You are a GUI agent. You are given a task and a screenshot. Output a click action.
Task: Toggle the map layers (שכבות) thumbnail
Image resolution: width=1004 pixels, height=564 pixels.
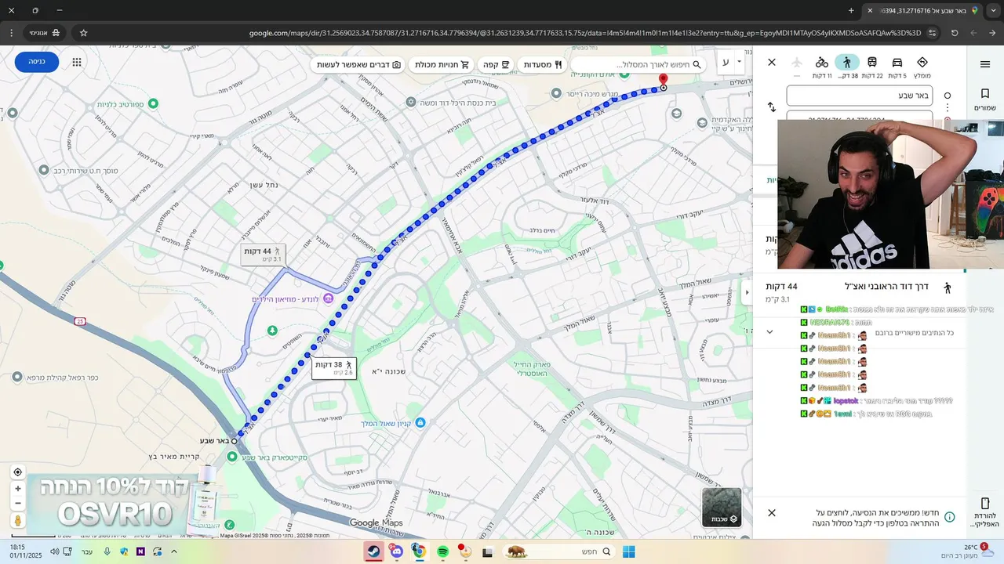pyautogui.click(x=722, y=508)
